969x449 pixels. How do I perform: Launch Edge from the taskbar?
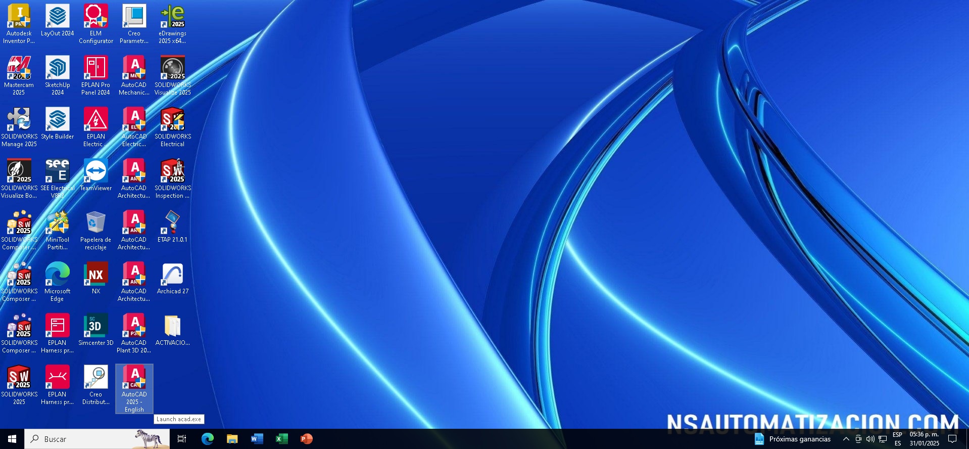pyautogui.click(x=207, y=439)
